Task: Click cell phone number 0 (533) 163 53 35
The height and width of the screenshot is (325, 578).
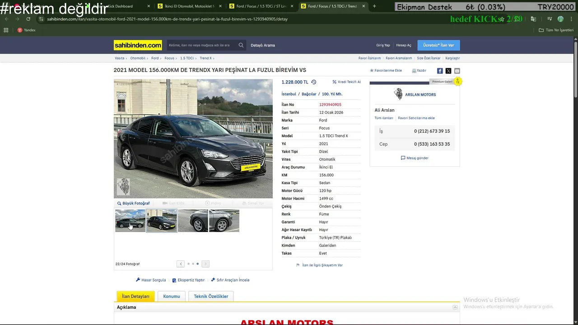Action: click(x=432, y=144)
